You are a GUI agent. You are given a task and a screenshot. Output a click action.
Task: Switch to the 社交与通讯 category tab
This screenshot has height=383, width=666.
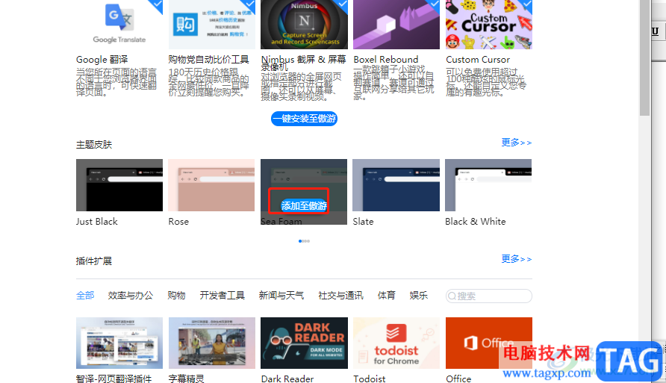[x=340, y=296]
